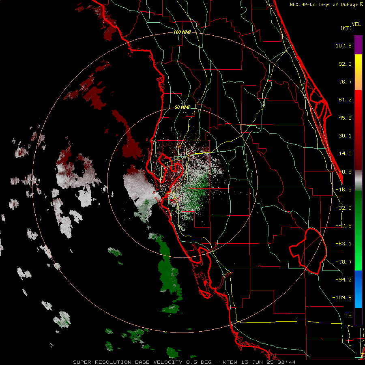The width and height of the screenshot is (365, 365).
Task: Click the 100 NMI range ring label
Action: tap(182, 32)
